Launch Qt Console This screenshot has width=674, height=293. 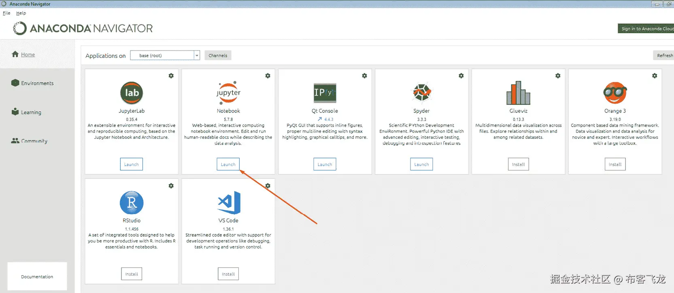point(325,164)
